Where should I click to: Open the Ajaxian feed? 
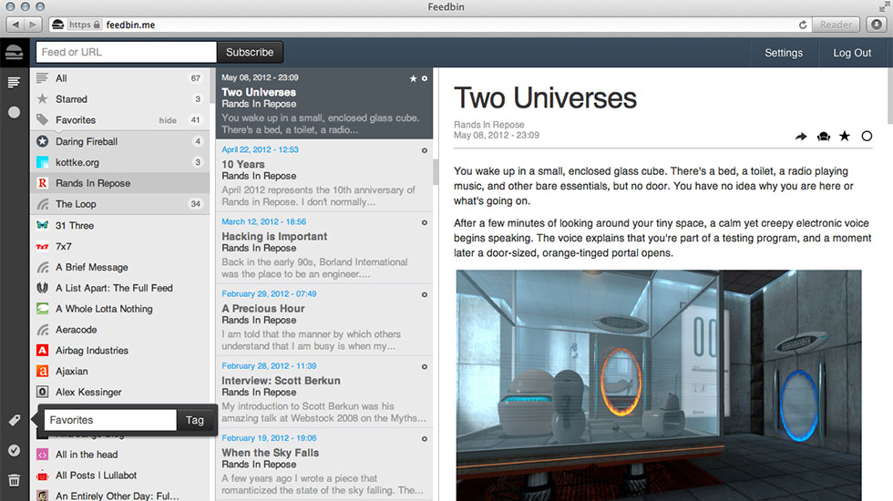[119, 372]
